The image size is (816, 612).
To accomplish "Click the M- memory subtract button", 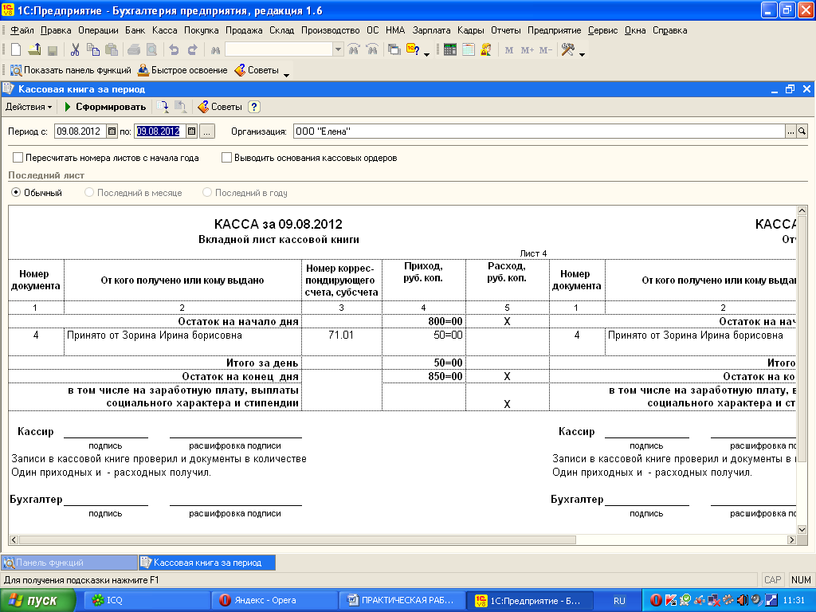I will click(545, 50).
